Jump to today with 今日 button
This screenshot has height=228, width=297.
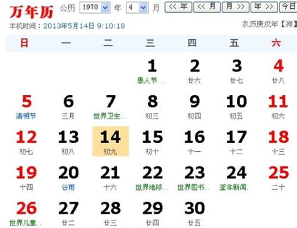point(288,7)
